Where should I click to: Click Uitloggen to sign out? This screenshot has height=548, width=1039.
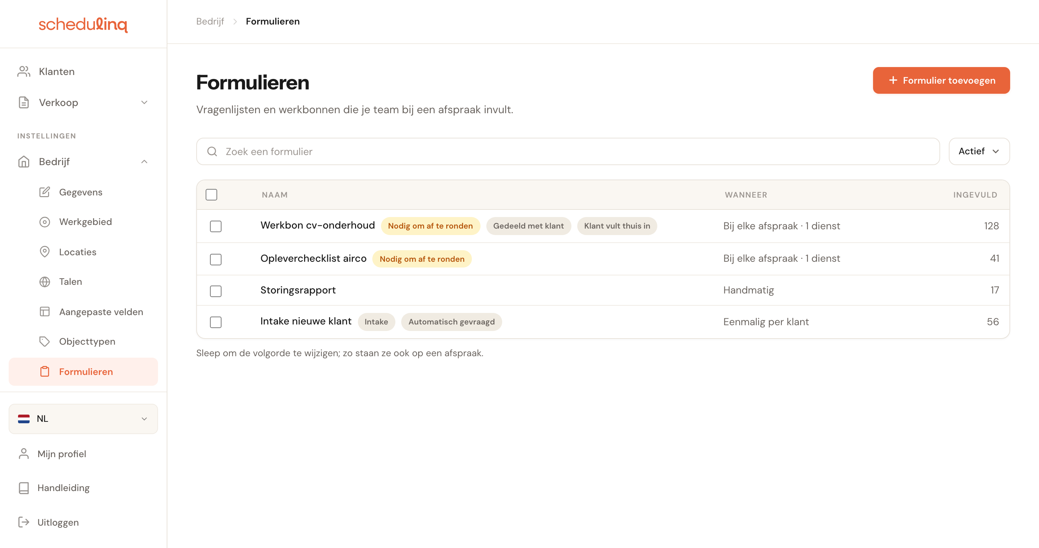(x=83, y=522)
